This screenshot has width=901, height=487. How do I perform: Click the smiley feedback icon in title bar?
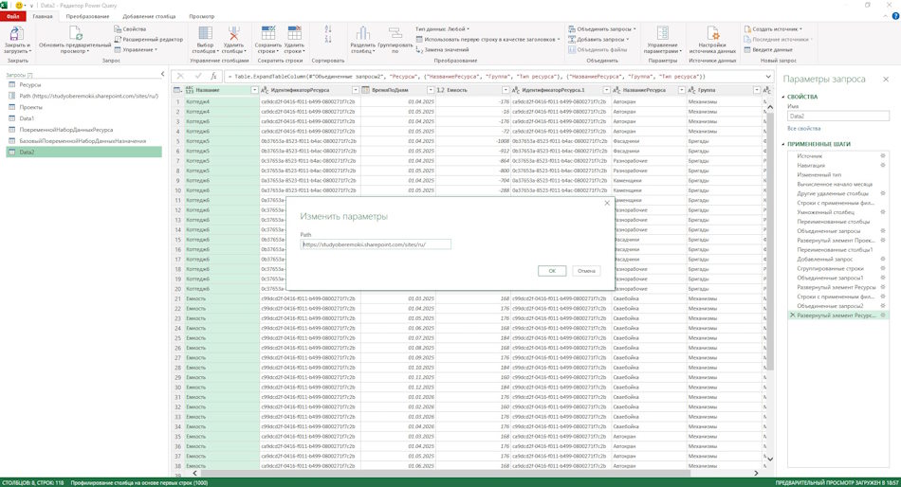coord(19,5)
